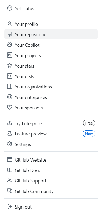The height and width of the screenshot is (213, 101).
Task: Click the gear Settings icon
Action: click(x=9, y=144)
